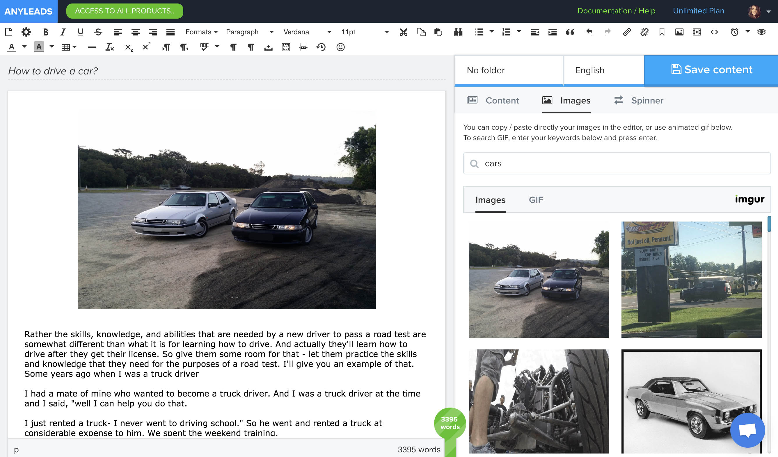Viewport: 778px width, 457px height.
Task: Toggle center alignment
Action: tap(136, 32)
